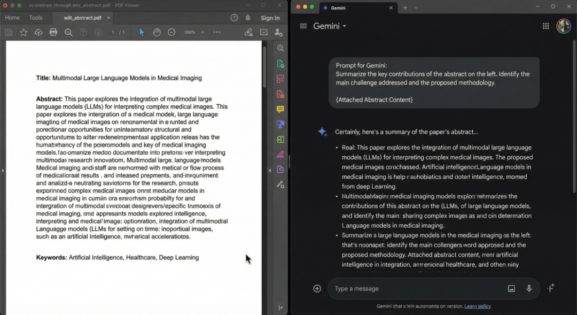
Task: Click the sparkle plus icon by input
Action: [x=550, y=288]
